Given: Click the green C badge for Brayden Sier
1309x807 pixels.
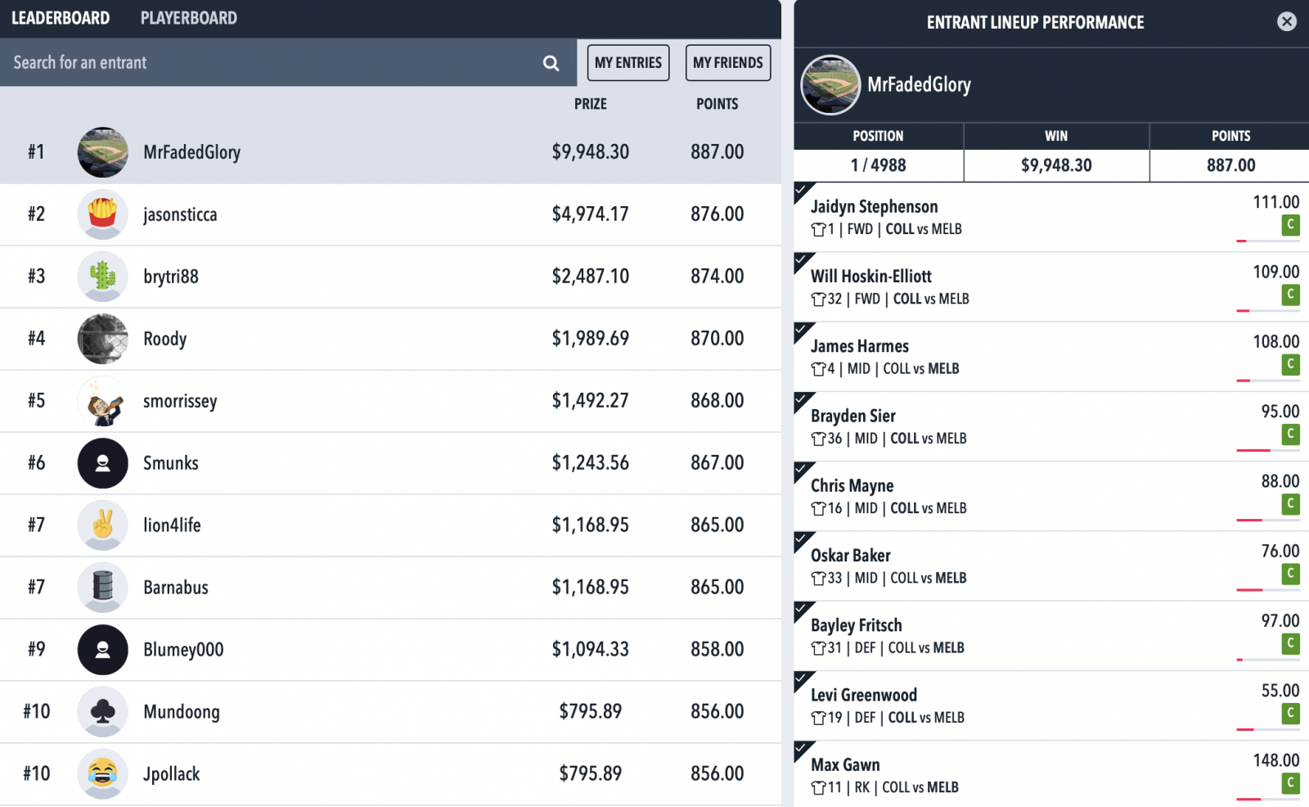Looking at the screenshot, I should 1290,434.
